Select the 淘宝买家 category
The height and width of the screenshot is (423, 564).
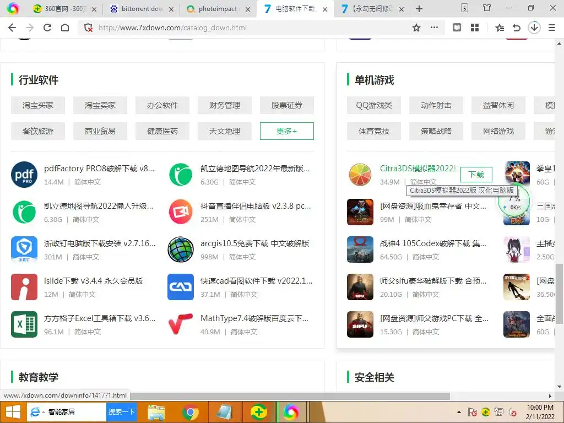tap(38, 105)
